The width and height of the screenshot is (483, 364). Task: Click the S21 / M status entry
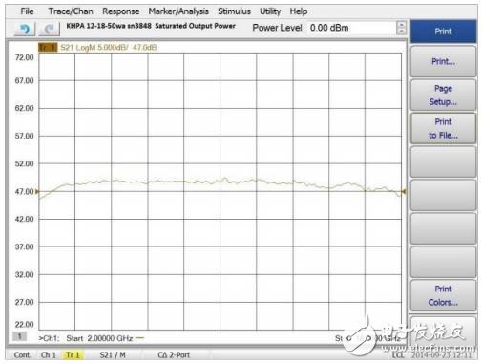click(113, 354)
